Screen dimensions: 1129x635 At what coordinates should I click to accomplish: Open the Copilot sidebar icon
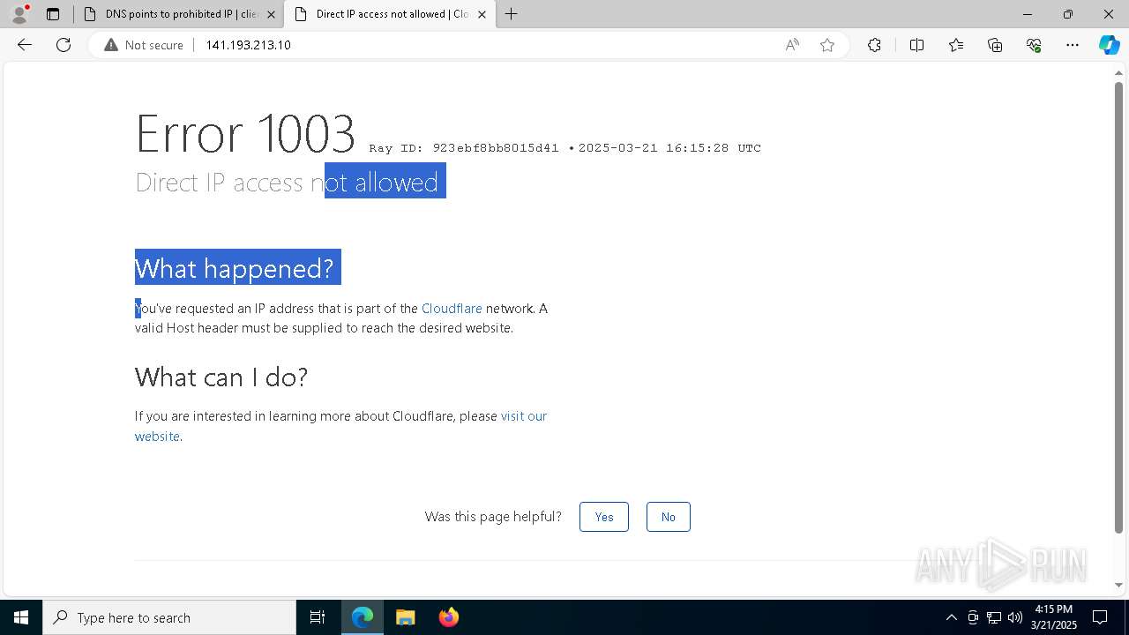tap(1109, 45)
